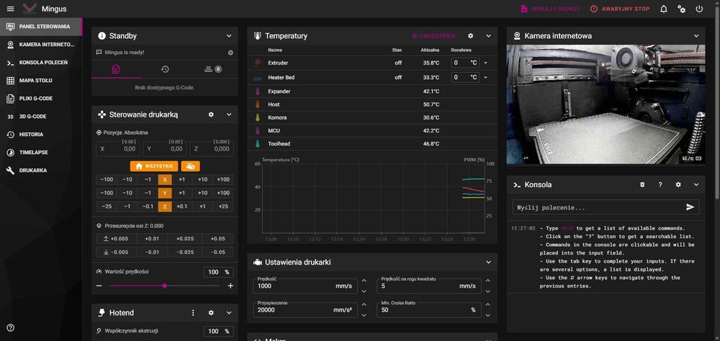The image size is (720, 341).
Task: Click the power menu icon
Action: pos(699,9)
